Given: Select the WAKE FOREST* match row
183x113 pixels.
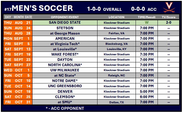Looking at the screenshot, I should click(91, 54).
